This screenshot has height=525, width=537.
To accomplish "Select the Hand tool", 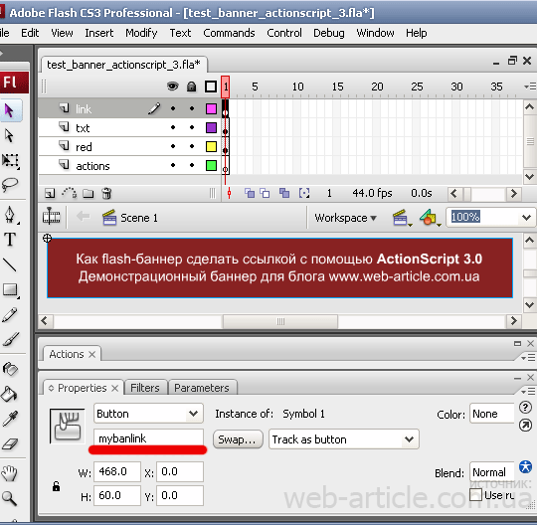I will tap(9, 473).
